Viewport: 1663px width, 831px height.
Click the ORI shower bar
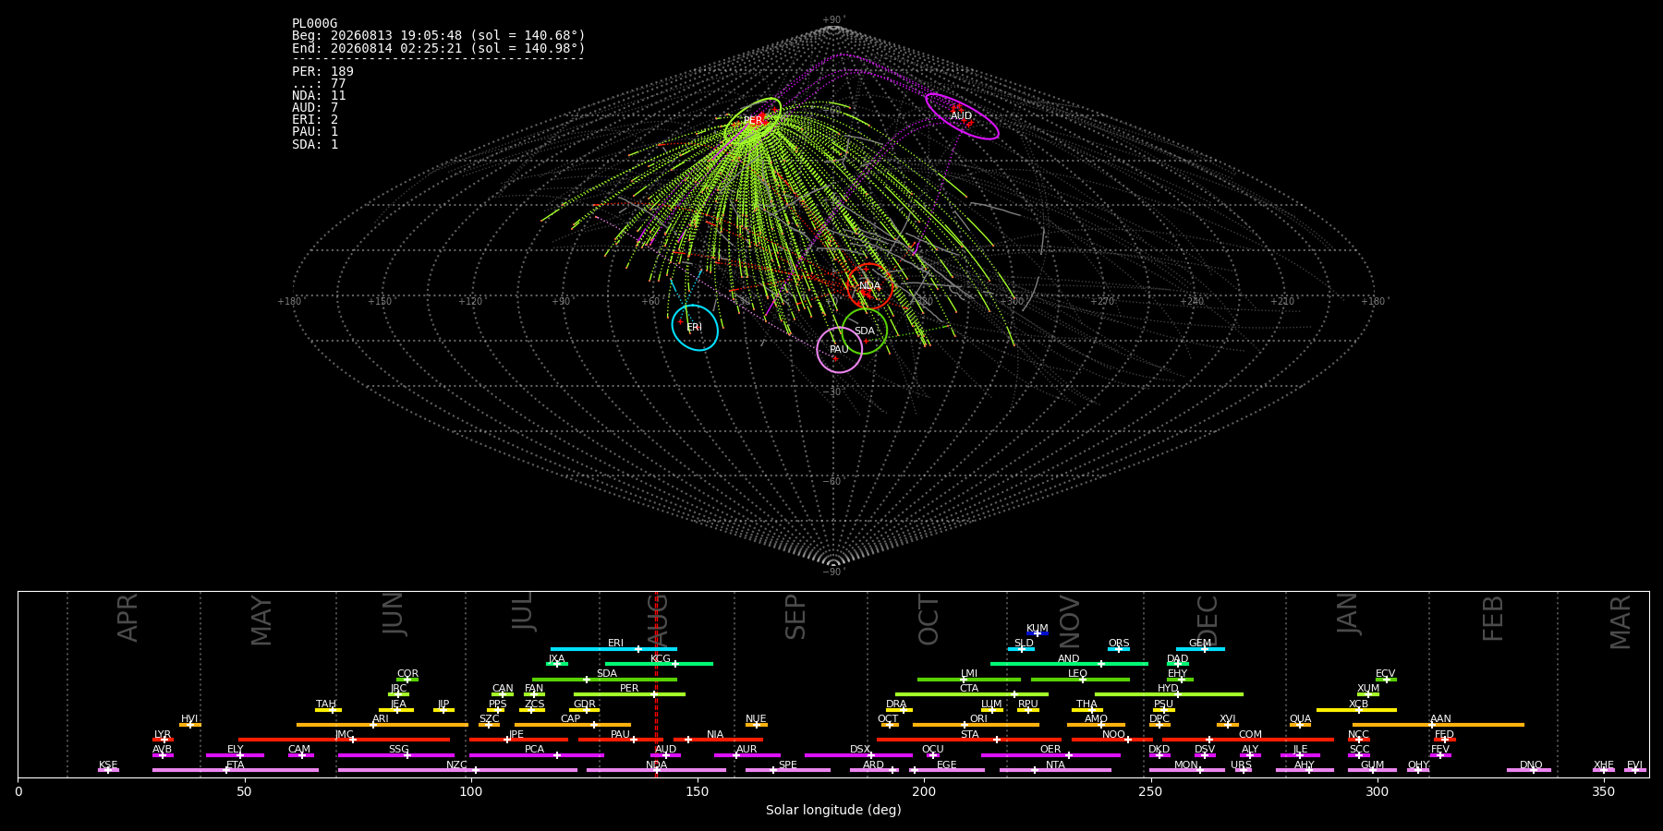976,725
